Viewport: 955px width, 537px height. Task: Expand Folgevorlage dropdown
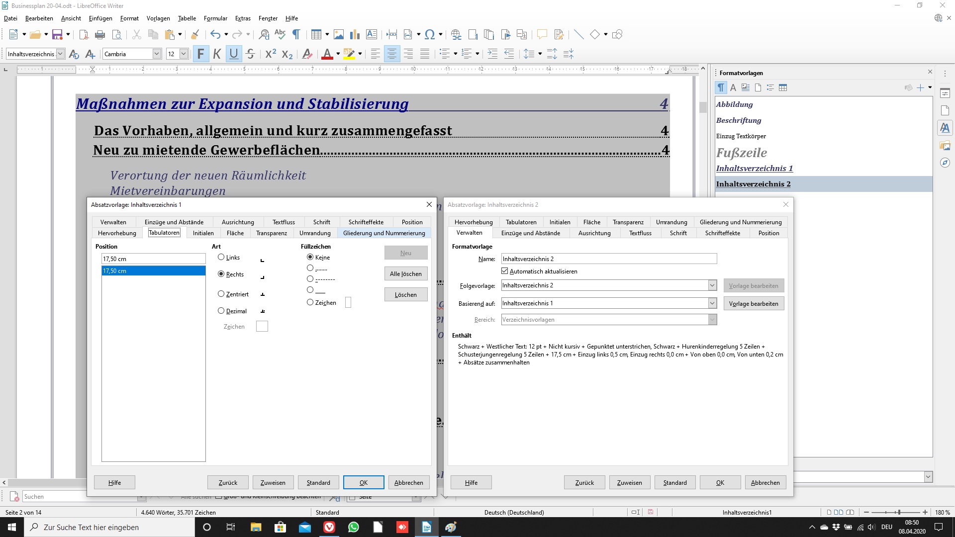[x=712, y=285]
